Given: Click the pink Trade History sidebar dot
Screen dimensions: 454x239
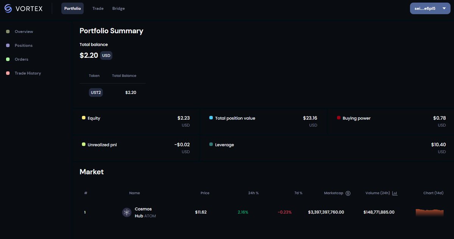Looking at the screenshot, I should click(8, 73).
